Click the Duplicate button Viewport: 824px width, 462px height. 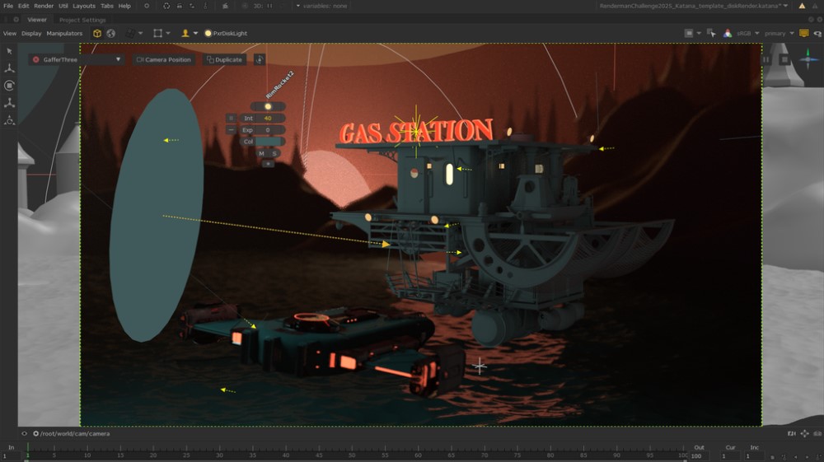(224, 59)
